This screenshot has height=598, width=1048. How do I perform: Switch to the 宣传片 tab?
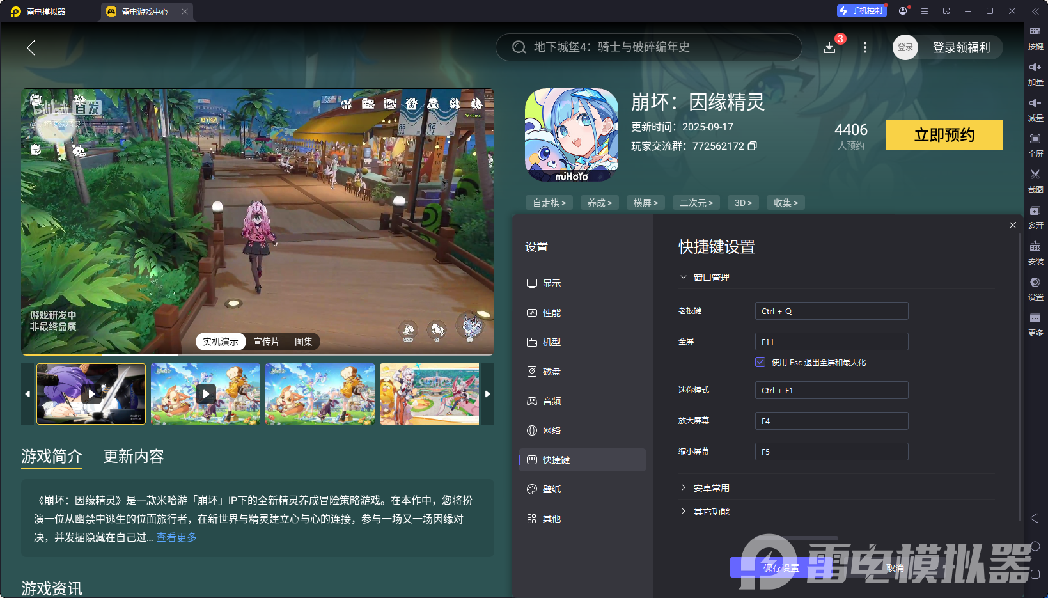click(266, 341)
